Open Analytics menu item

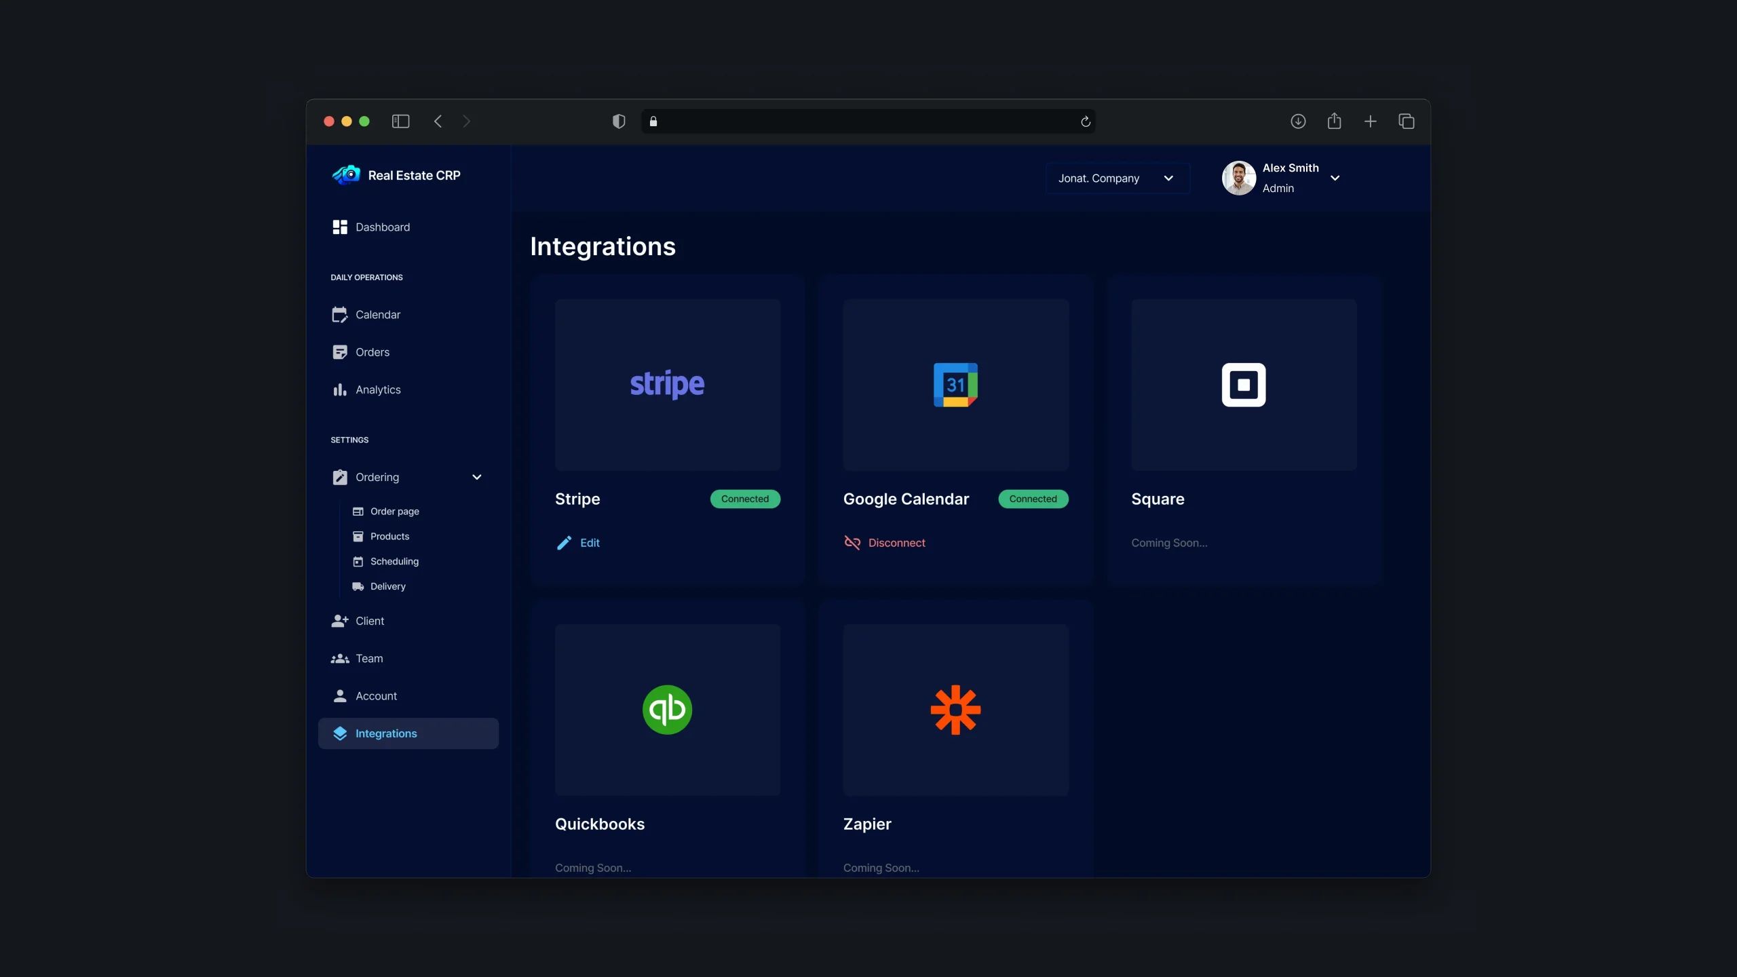click(408, 389)
